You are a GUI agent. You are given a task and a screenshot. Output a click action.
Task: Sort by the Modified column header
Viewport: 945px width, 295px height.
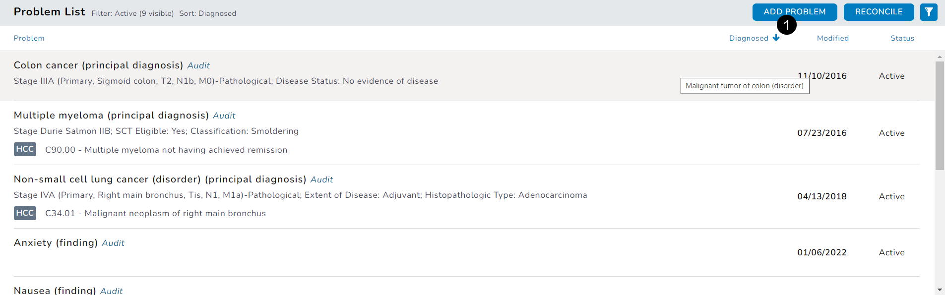click(x=832, y=38)
